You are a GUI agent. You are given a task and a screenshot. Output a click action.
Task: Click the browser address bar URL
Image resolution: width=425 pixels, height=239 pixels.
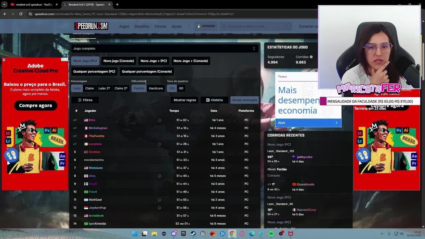coord(134,14)
